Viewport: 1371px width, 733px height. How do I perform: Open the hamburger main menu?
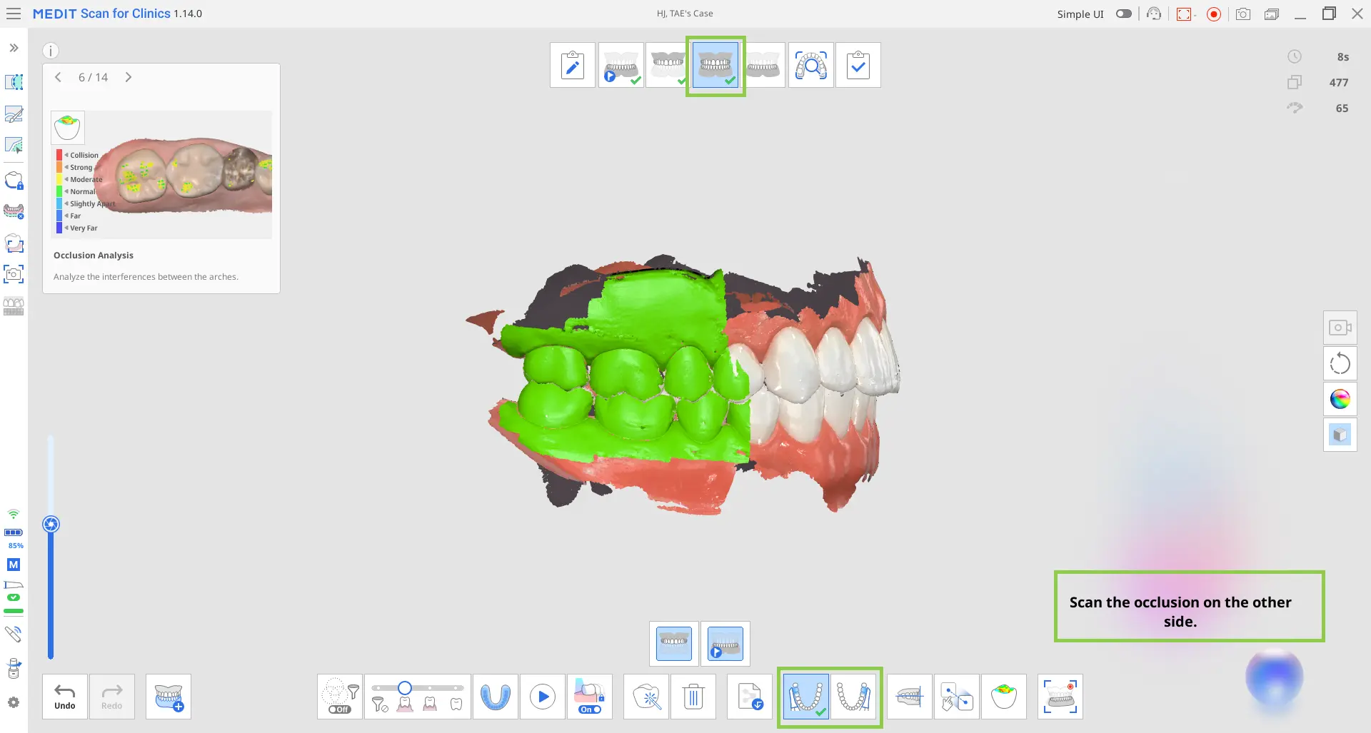pyautogui.click(x=14, y=14)
